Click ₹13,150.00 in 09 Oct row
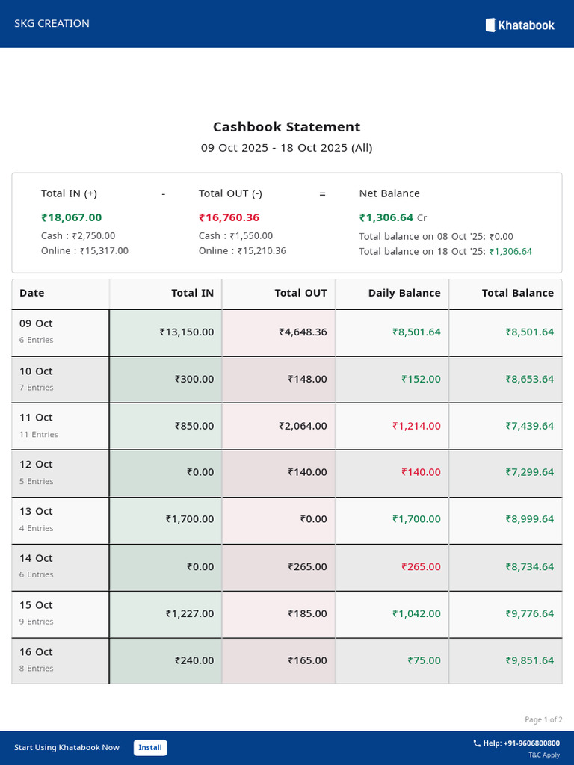Viewport: 574px width, 765px height. point(186,332)
